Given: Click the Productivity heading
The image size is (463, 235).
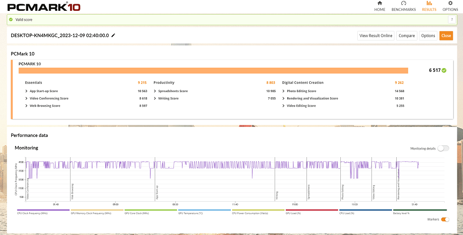Looking at the screenshot, I should point(164,83).
